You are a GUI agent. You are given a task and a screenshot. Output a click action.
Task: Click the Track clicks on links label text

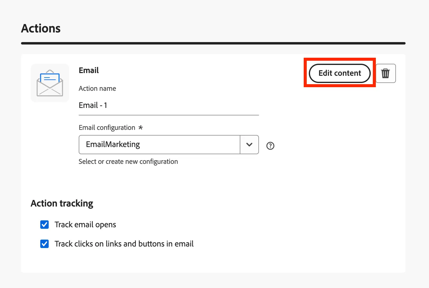coord(124,244)
